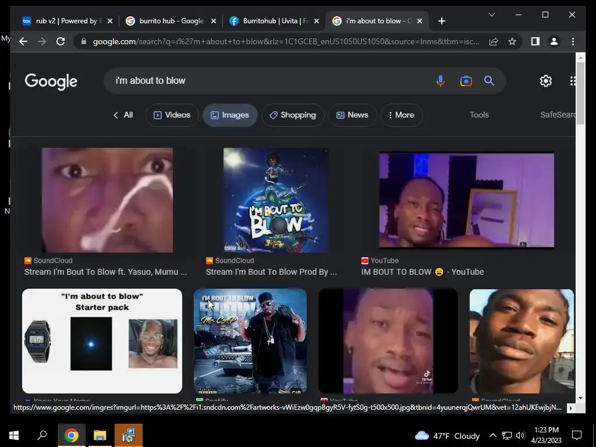The width and height of the screenshot is (596, 447).
Task: Click the scrollbar up arrow
Action: coord(580,58)
